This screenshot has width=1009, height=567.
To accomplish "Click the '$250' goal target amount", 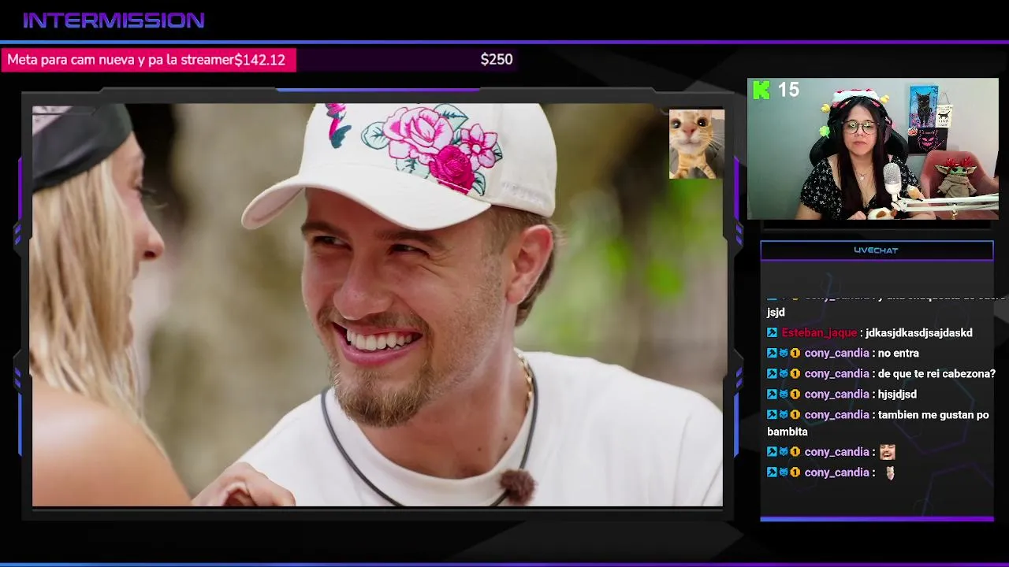I will pyautogui.click(x=497, y=60).
